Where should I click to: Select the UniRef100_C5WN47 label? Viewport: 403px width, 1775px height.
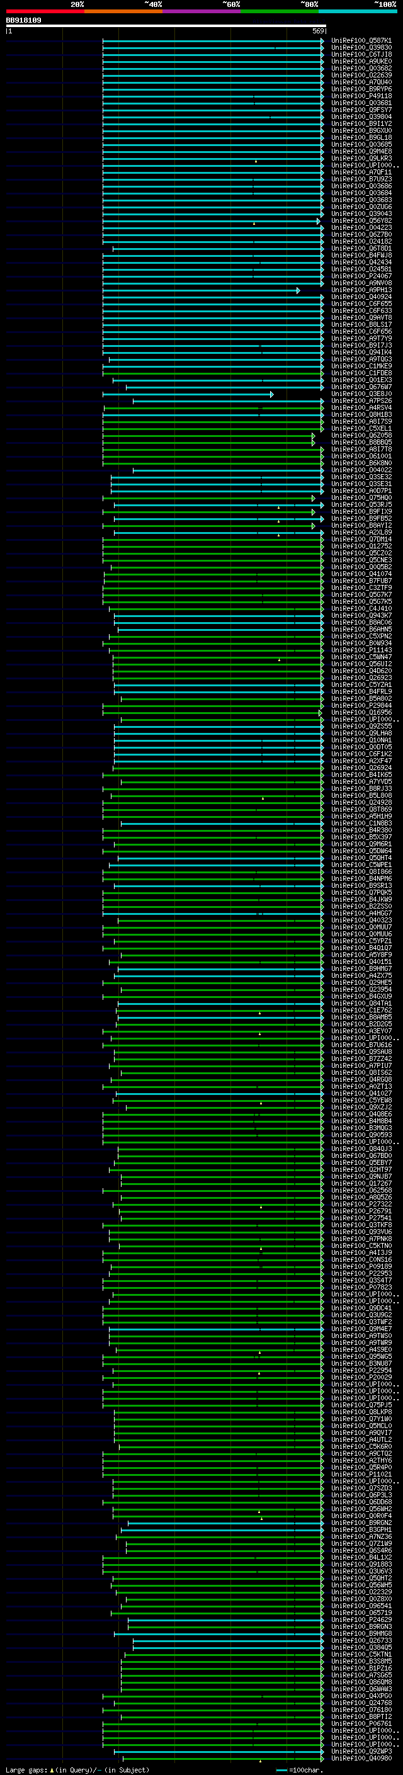pos(361,657)
